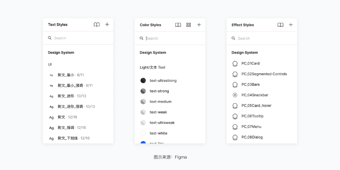This screenshot has width=340, height=170.
Task: Click the shadow icon beside PC,05Card_hover
Action: pos(235,105)
